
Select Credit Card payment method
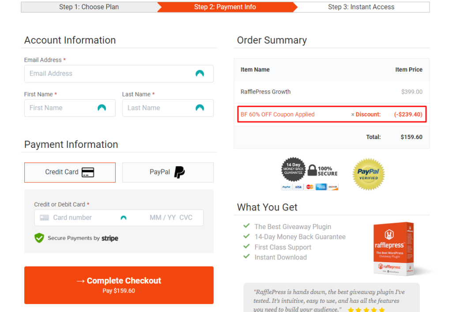pos(70,172)
